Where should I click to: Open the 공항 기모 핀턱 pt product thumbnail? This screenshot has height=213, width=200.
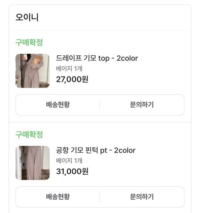33,163
